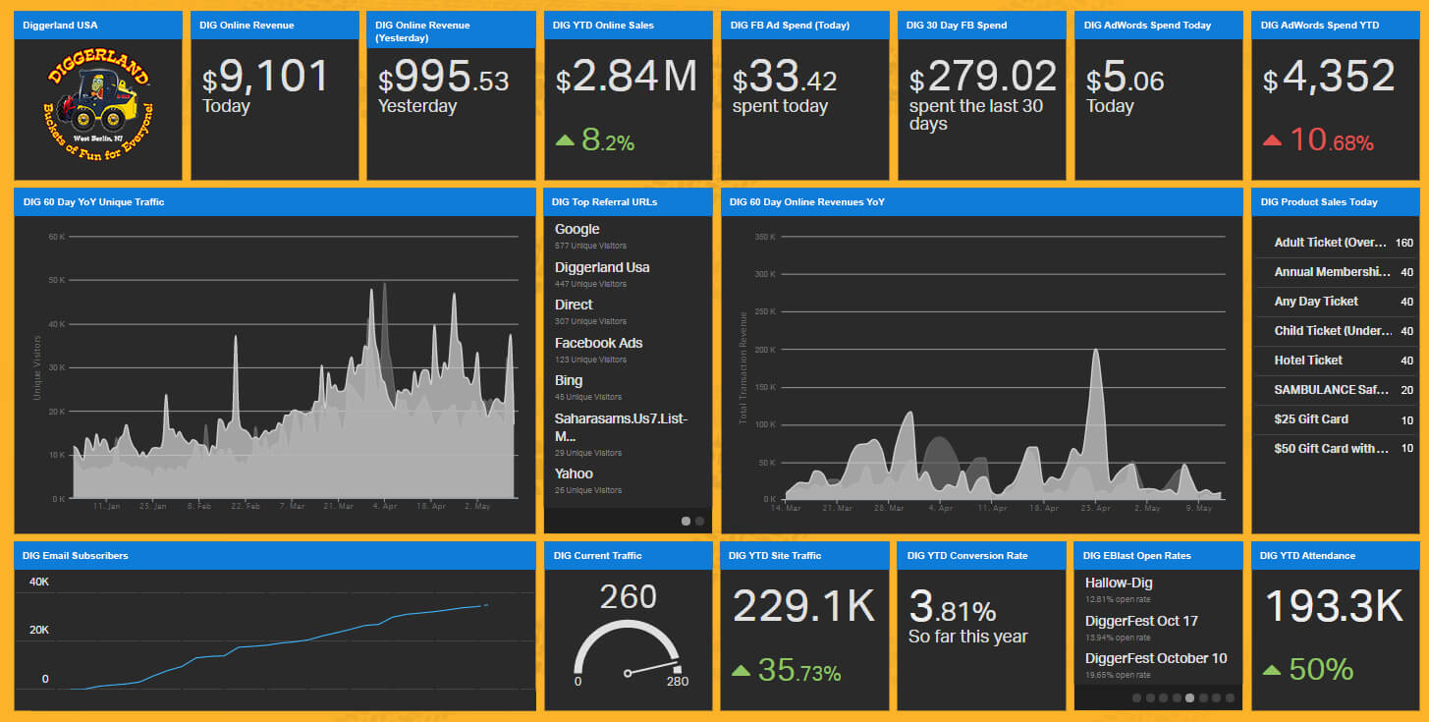
Task: Click the DIG 30 Day FB Spend title
Action: tap(957, 26)
